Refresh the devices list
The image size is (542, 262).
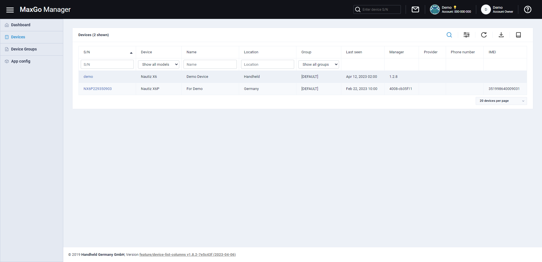(x=484, y=35)
